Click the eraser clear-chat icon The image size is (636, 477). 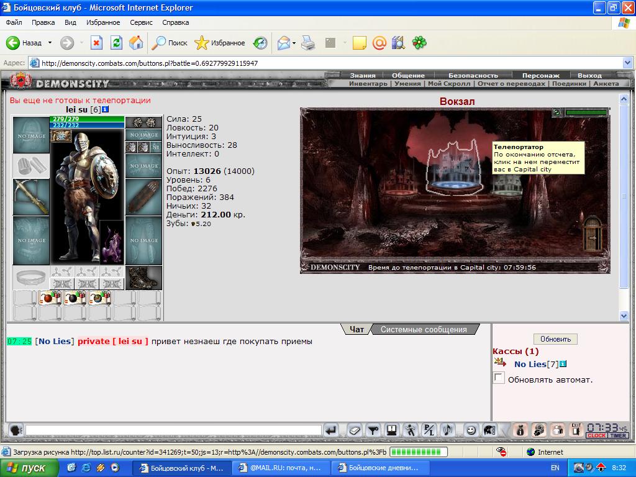click(355, 430)
